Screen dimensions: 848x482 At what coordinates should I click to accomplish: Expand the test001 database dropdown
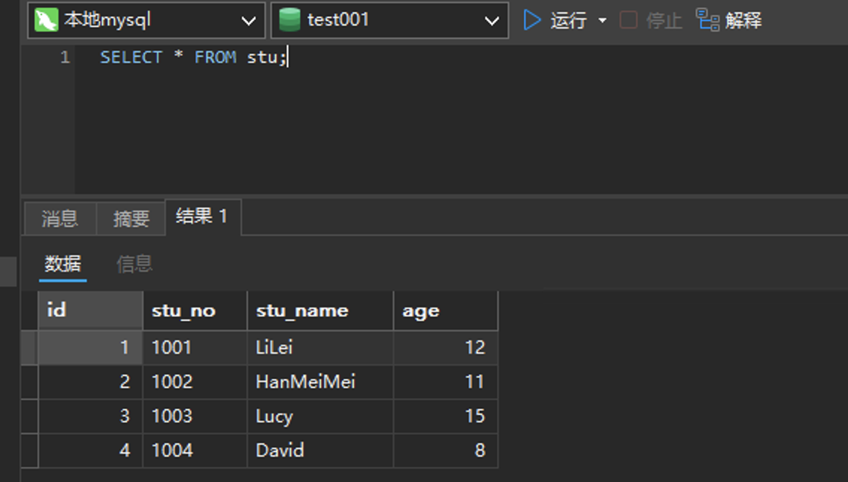coord(491,21)
